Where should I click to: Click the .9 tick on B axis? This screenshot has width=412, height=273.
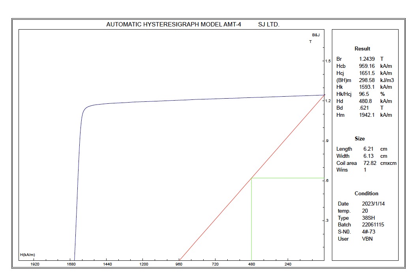[x=327, y=141]
